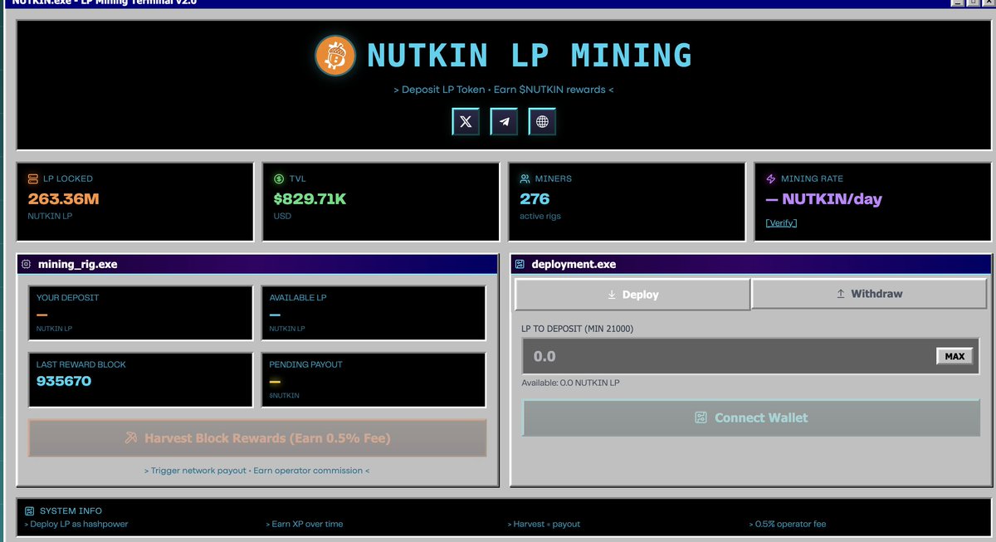Click the $829.71K TVL value

[310, 199]
